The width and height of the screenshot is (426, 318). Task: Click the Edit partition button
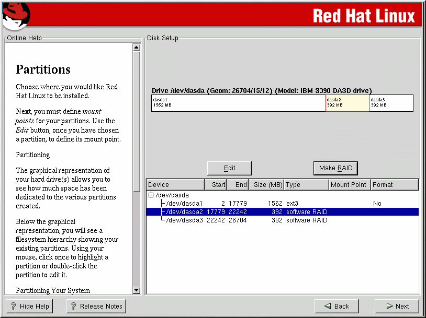coord(229,168)
